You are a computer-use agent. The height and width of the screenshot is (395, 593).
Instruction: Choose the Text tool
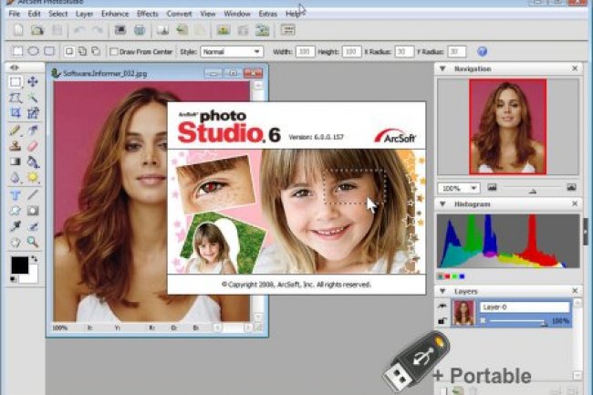(16, 195)
